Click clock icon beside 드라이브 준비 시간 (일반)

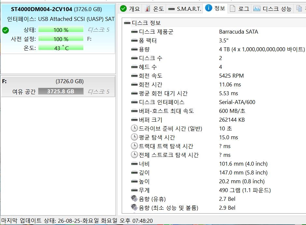coord(134,128)
